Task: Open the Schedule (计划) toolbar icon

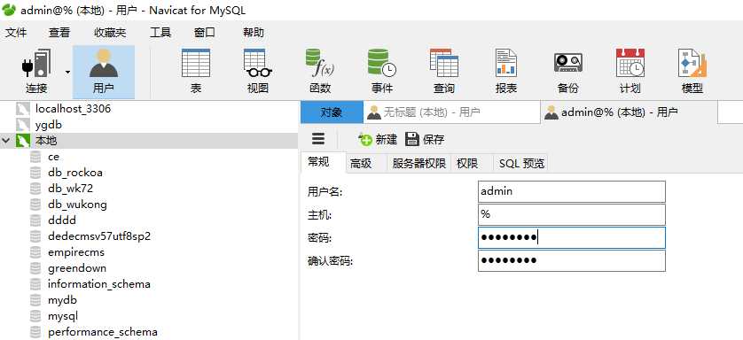Action: tap(630, 72)
